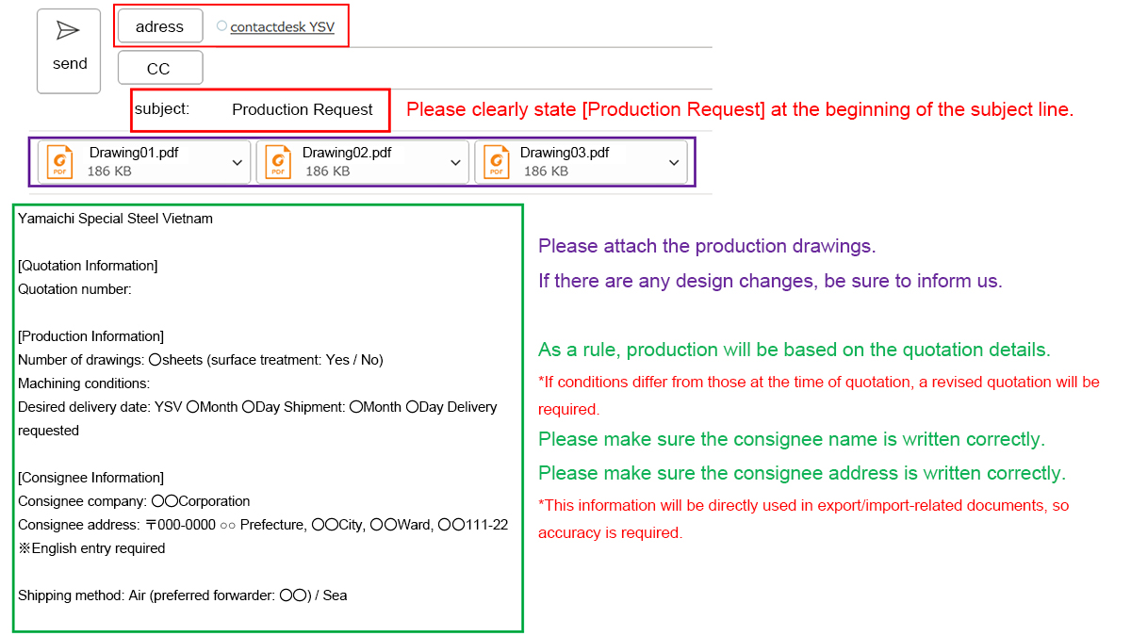The width and height of the screenshot is (1131, 636).
Task: Show the Drawing03.pdf attachment dropdown menu
Action: pyautogui.click(x=674, y=163)
